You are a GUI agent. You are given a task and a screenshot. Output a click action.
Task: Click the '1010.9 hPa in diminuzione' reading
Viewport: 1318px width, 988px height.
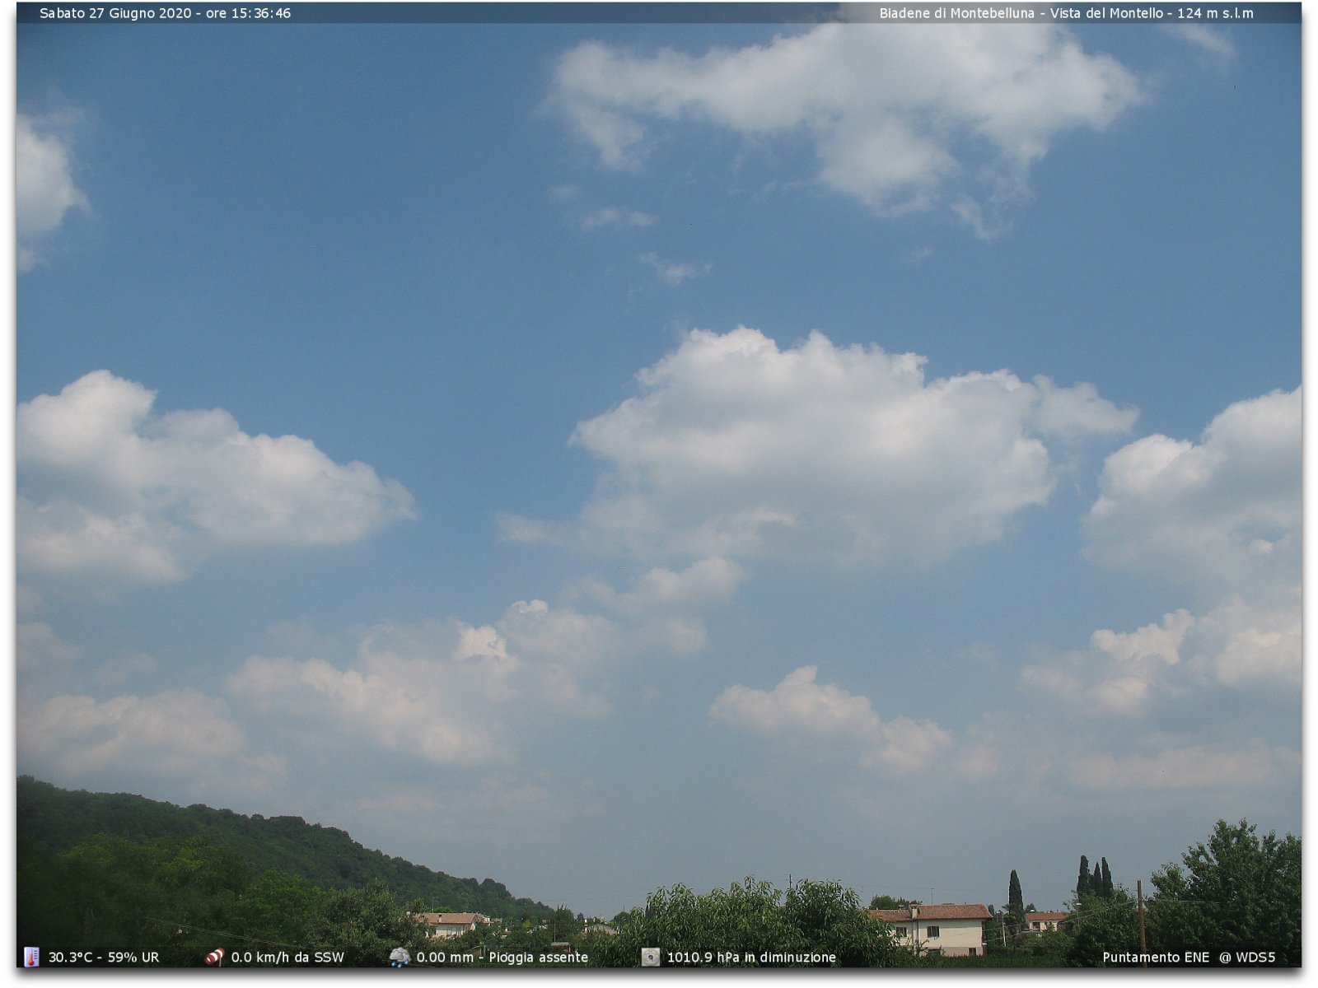[751, 958]
